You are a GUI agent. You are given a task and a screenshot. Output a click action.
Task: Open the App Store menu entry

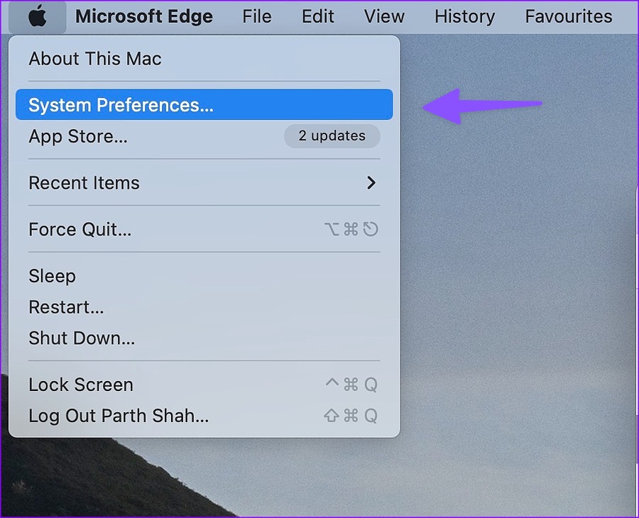(204, 136)
